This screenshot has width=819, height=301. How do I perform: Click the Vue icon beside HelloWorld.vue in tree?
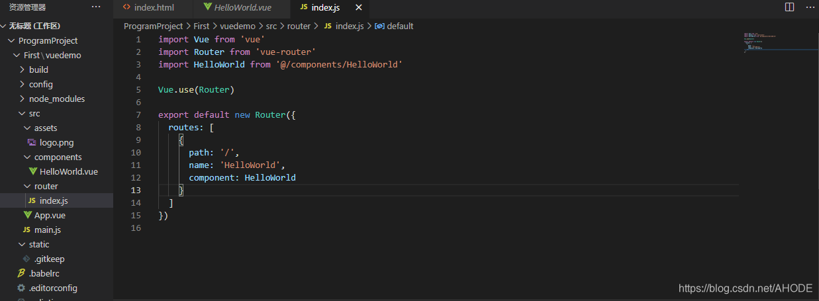tap(32, 171)
